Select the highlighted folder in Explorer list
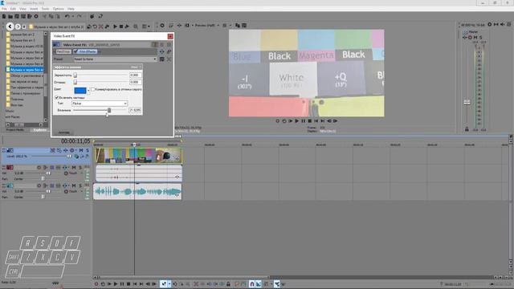 pyautogui.click(x=25, y=70)
